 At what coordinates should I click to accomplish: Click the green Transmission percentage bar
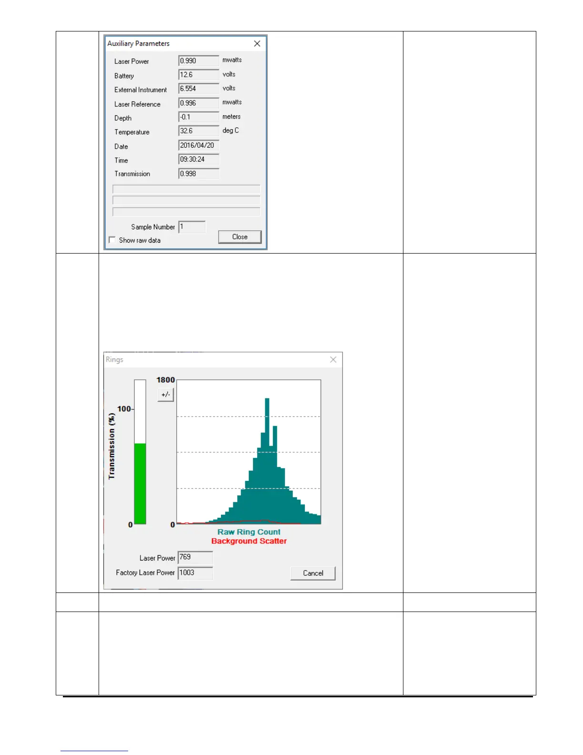(x=140, y=483)
